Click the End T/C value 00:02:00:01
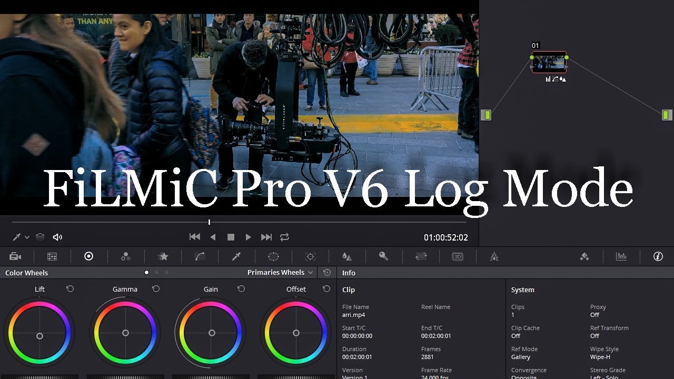This screenshot has height=379, width=674. pyautogui.click(x=436, y=336)
